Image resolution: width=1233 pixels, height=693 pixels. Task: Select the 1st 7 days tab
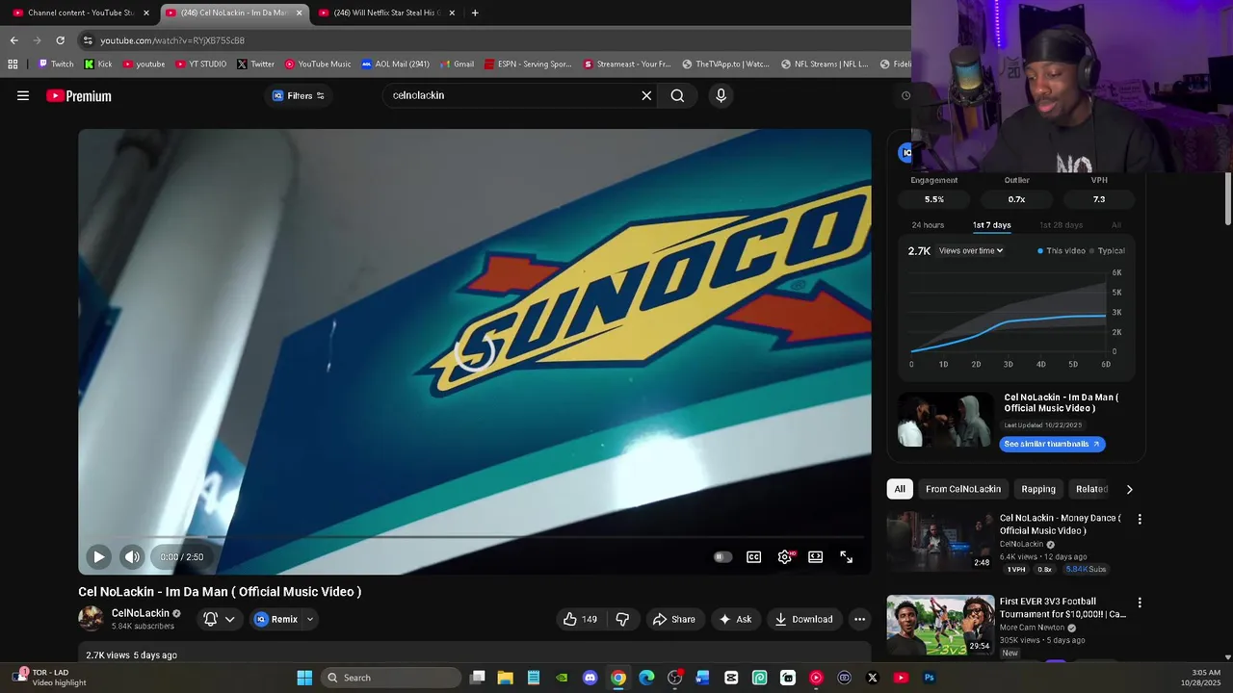pos(991,225)
